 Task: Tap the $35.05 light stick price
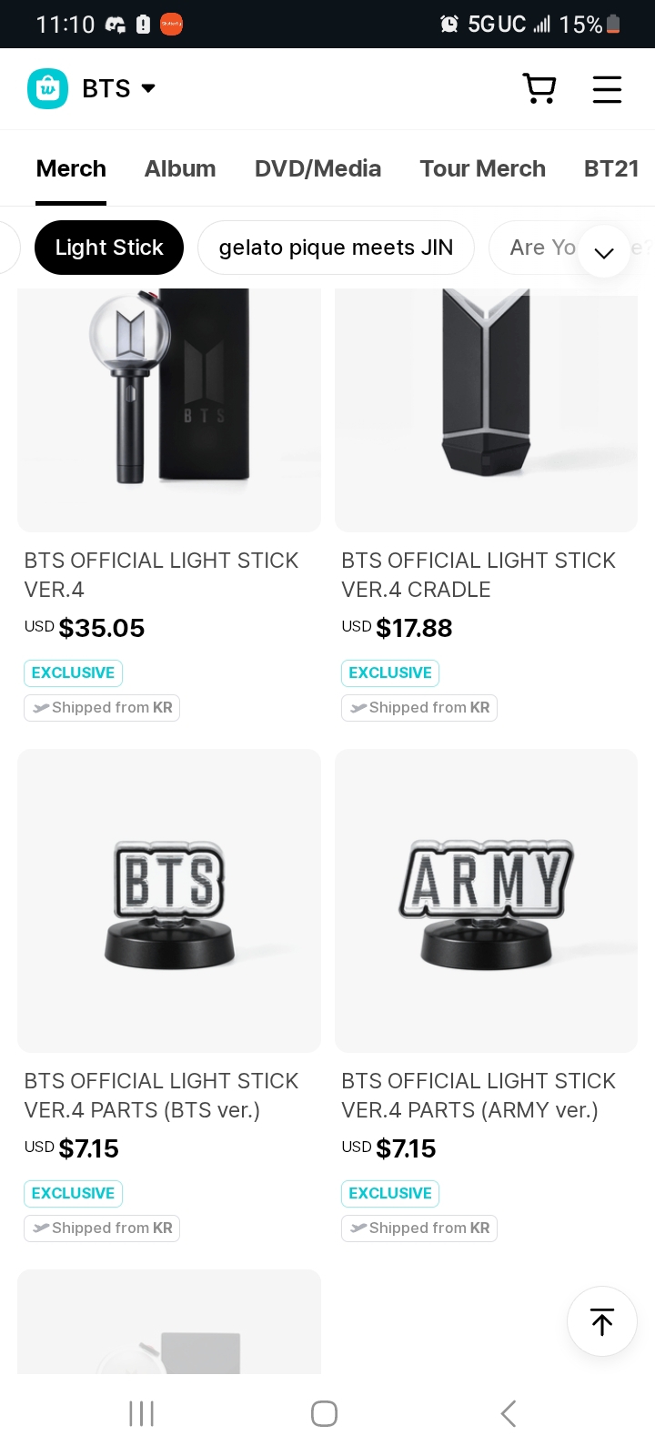pyautogui.click(x=101, y=628)
